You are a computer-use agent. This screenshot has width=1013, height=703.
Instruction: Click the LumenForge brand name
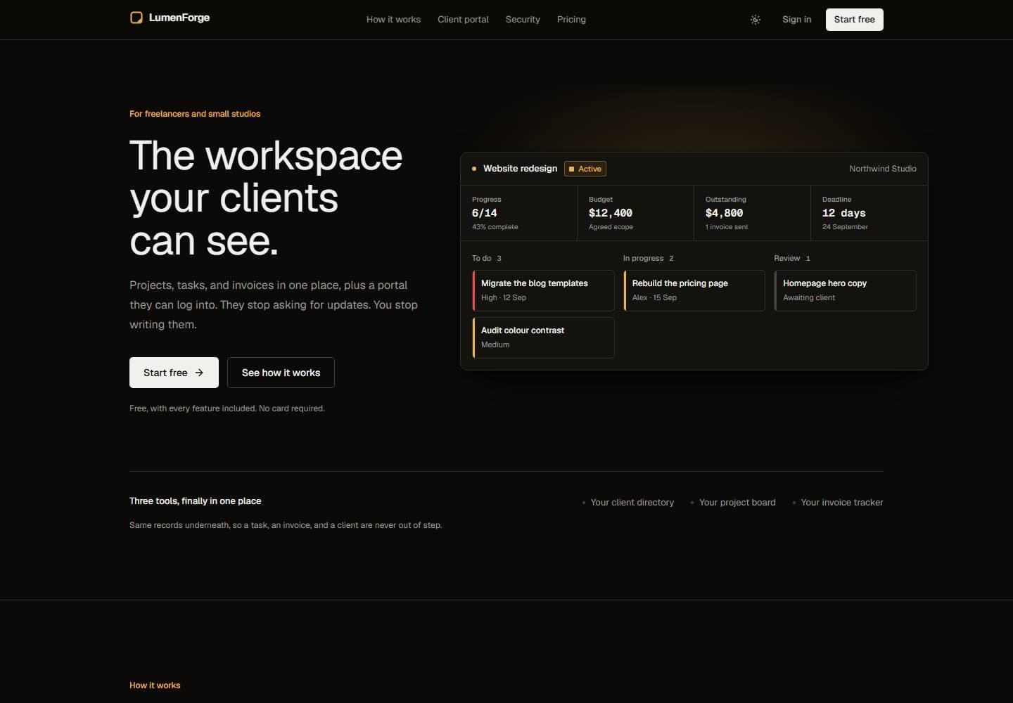point(179,18)
